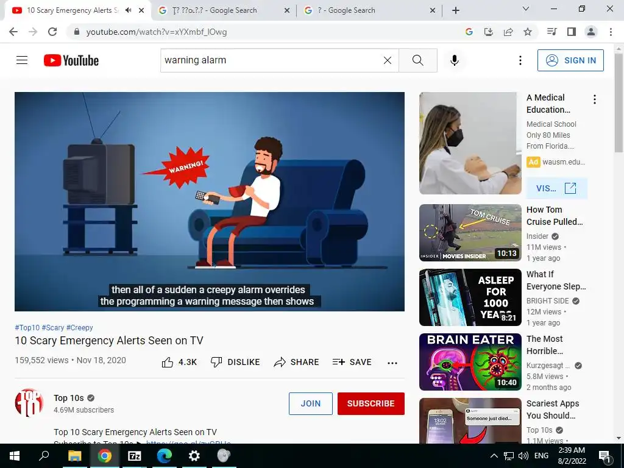Open the ENG language indicator
Viewport: 624px width, 468px height.
click(x=541, y=456)
